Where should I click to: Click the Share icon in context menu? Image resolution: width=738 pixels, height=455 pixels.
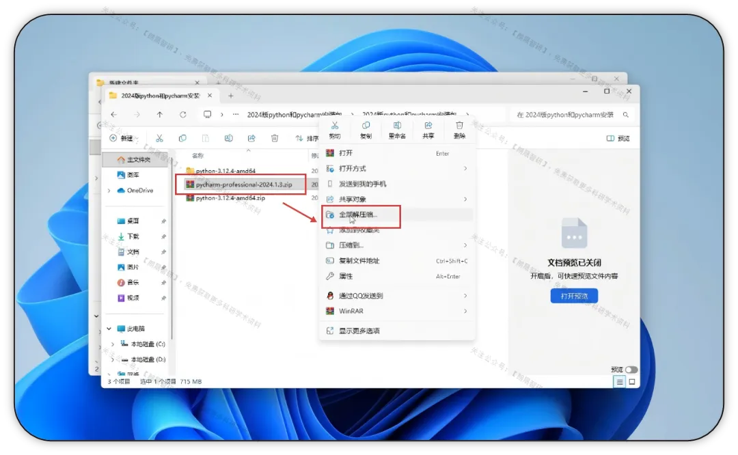pos(428,126)
